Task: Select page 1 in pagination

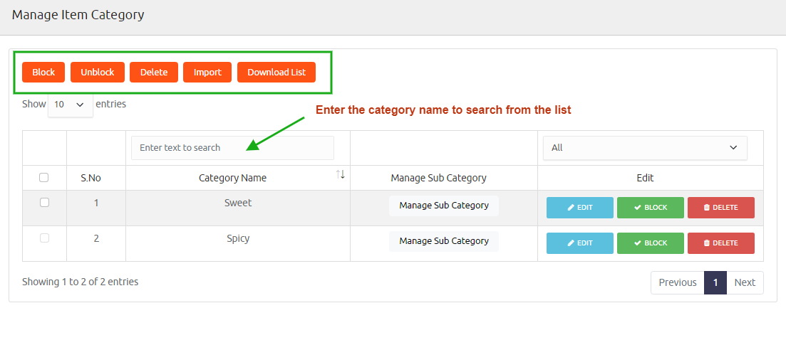Action: (715, 282)
